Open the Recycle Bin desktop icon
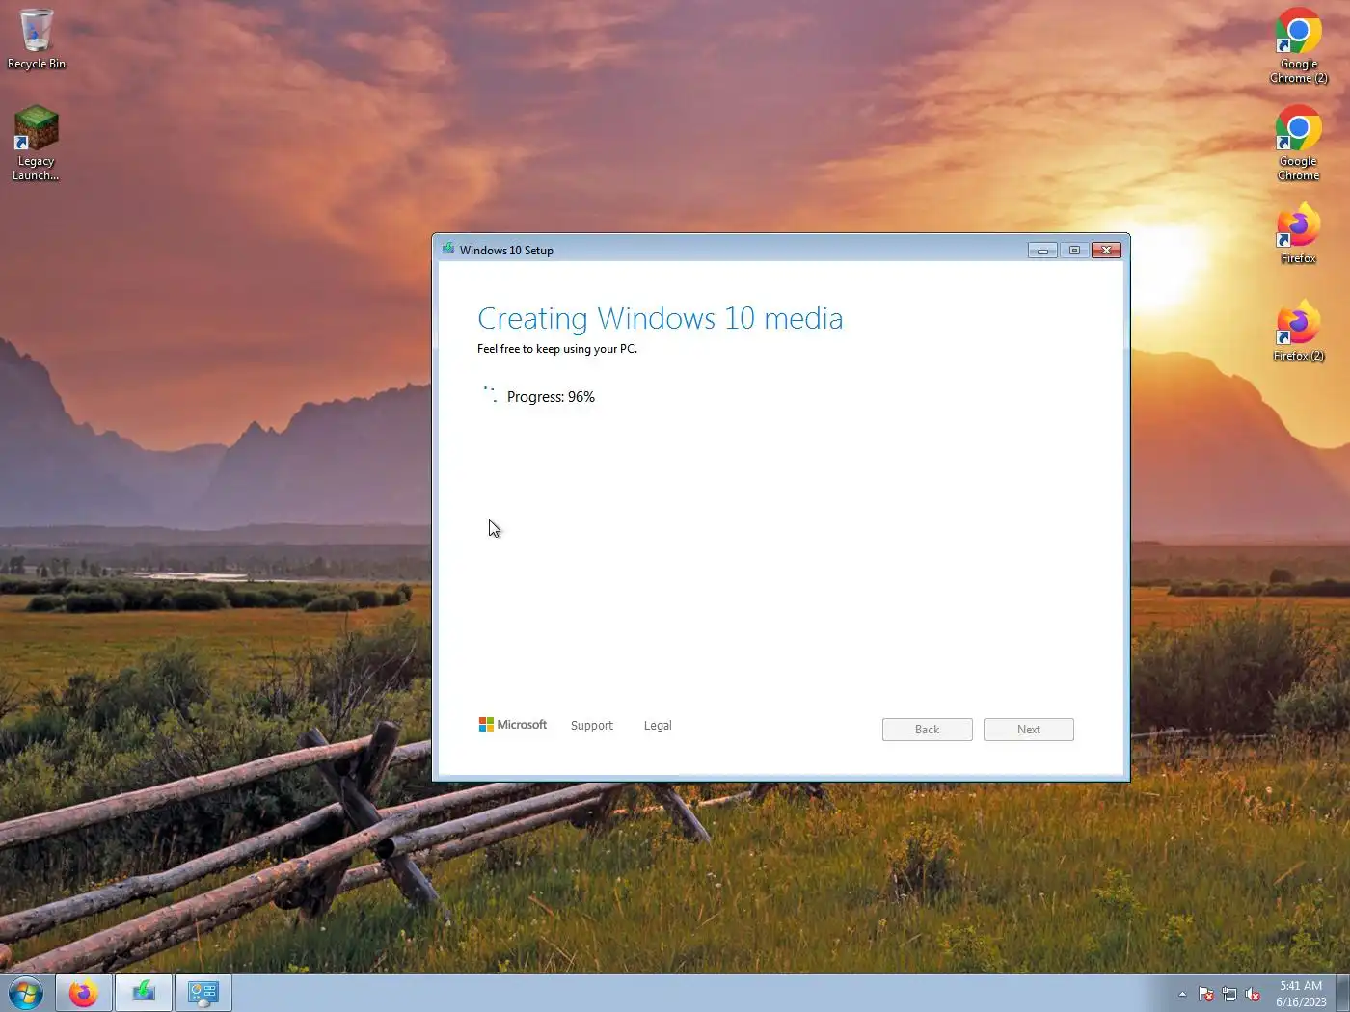Viewport: 1350px width, 1012px height. click(36, 40)
